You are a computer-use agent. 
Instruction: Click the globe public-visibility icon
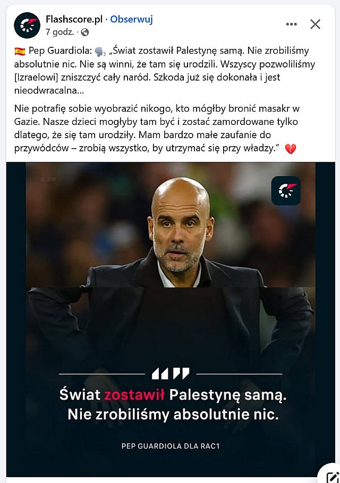pos(85,32)
